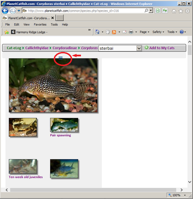Click the blue hamburger menu icon
193x199 pixels.
(x=61, y=58)
